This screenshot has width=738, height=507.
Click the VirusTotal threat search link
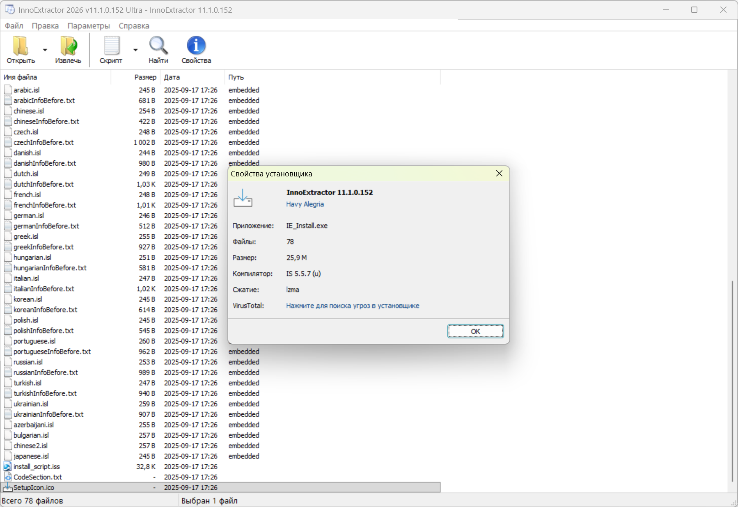tap(353, 306)
